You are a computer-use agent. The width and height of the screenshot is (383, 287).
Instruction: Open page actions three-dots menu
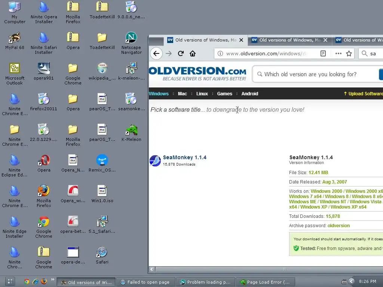[x=338, y=53]
